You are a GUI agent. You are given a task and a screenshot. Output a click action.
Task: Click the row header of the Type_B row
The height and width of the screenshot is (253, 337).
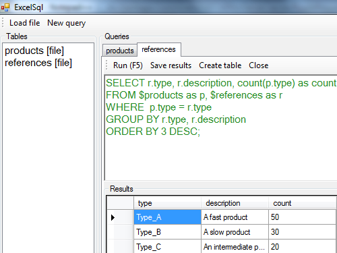pyautogui.click(x=120, y=232)
